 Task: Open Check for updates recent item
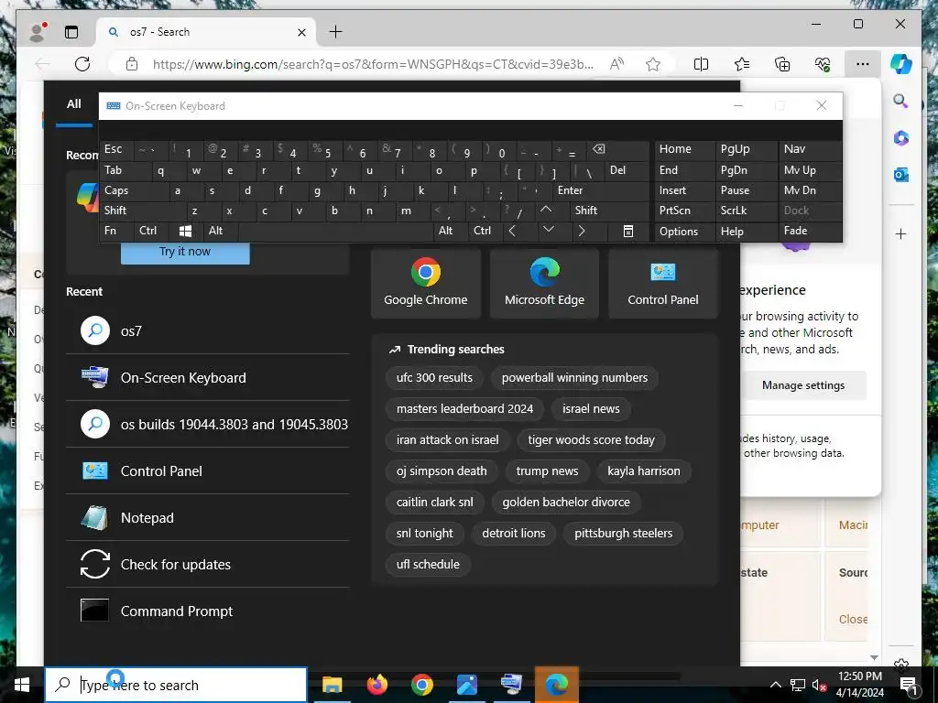(208, 564)
